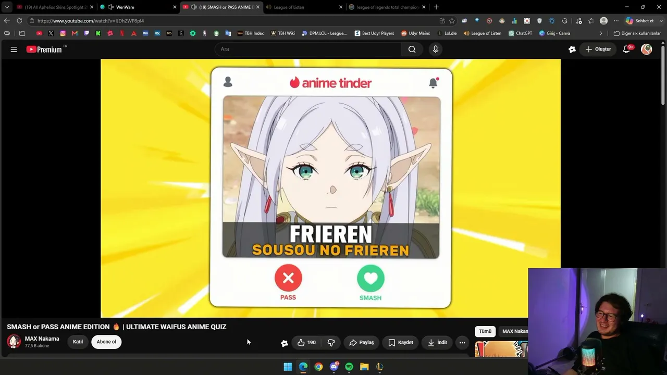Screen dimensions: 667x375
Task: Add this page to favorites with star icon
Action: (452, 21)
